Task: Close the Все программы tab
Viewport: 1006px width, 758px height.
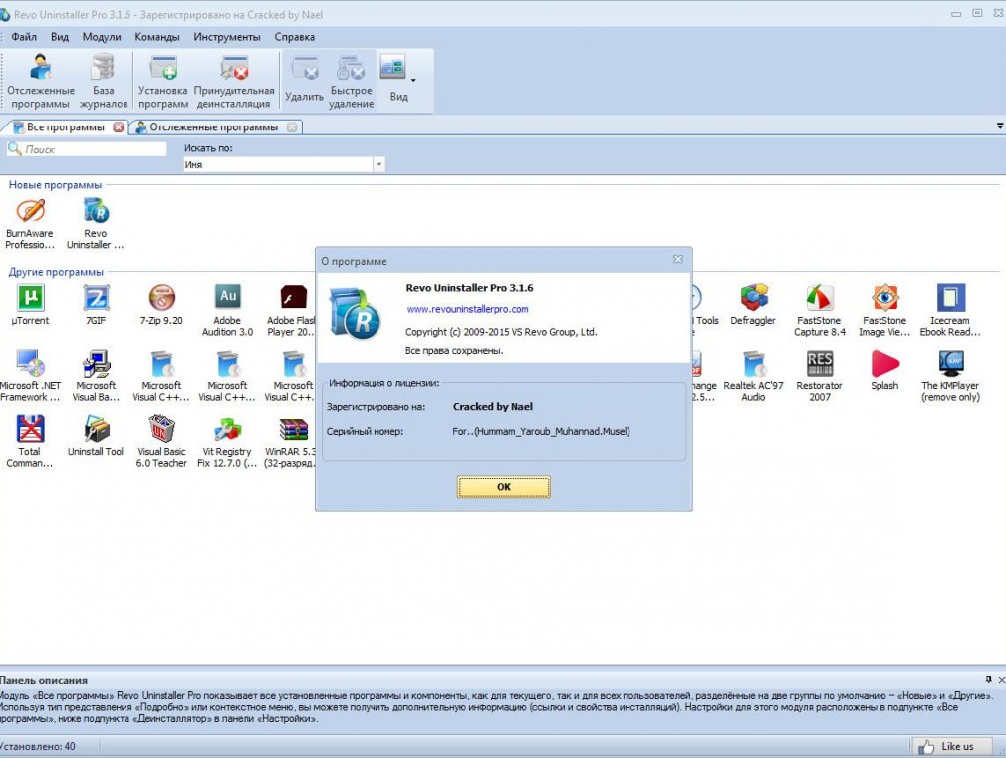Action: point(119,127)
